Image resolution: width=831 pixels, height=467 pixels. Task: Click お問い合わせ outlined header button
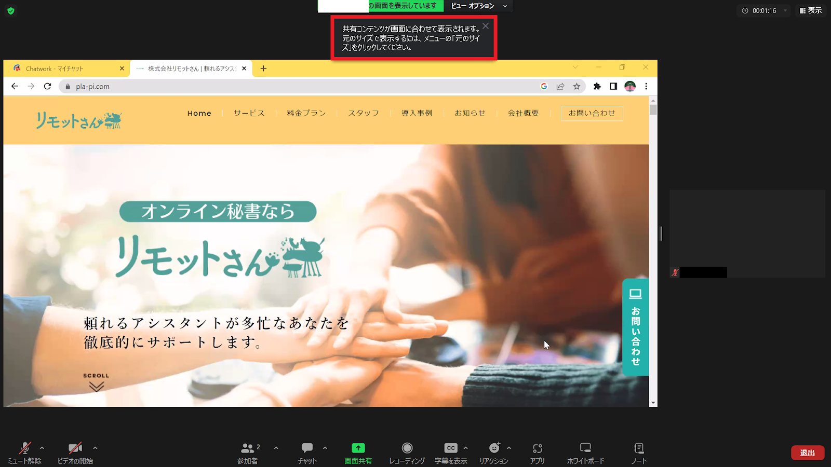pos(592,113)
